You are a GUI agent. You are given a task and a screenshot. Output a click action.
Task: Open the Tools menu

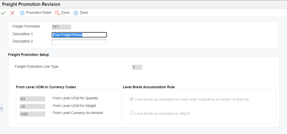84,13
